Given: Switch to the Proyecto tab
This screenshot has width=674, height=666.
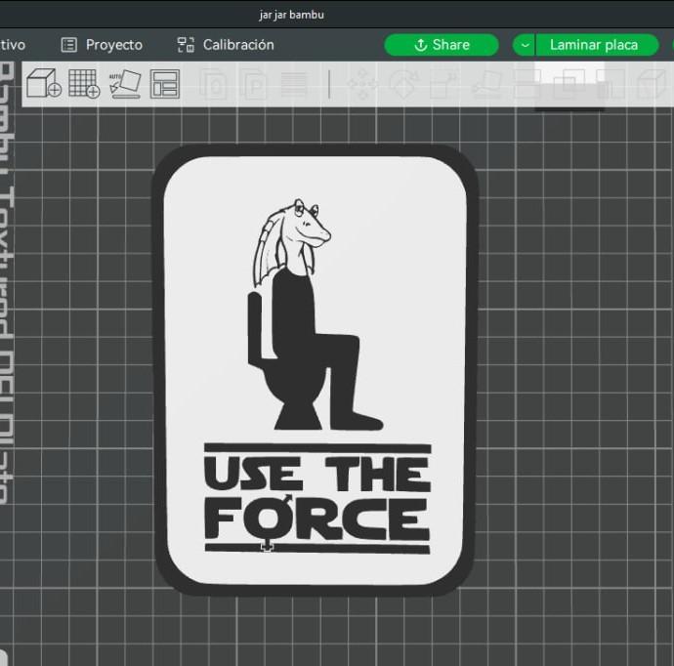Looking at the screenshot, I should point(102,45).
